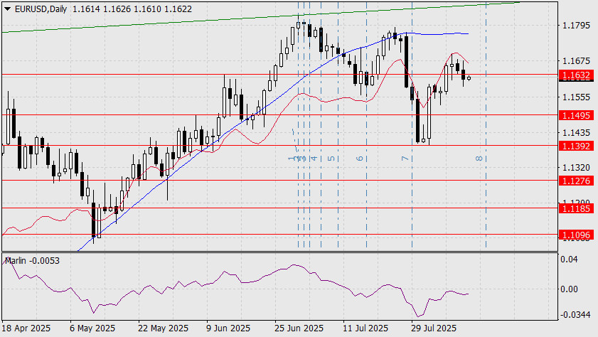
Task: Click the 1.1392 red price level label
Action: (x=576, y=146)
